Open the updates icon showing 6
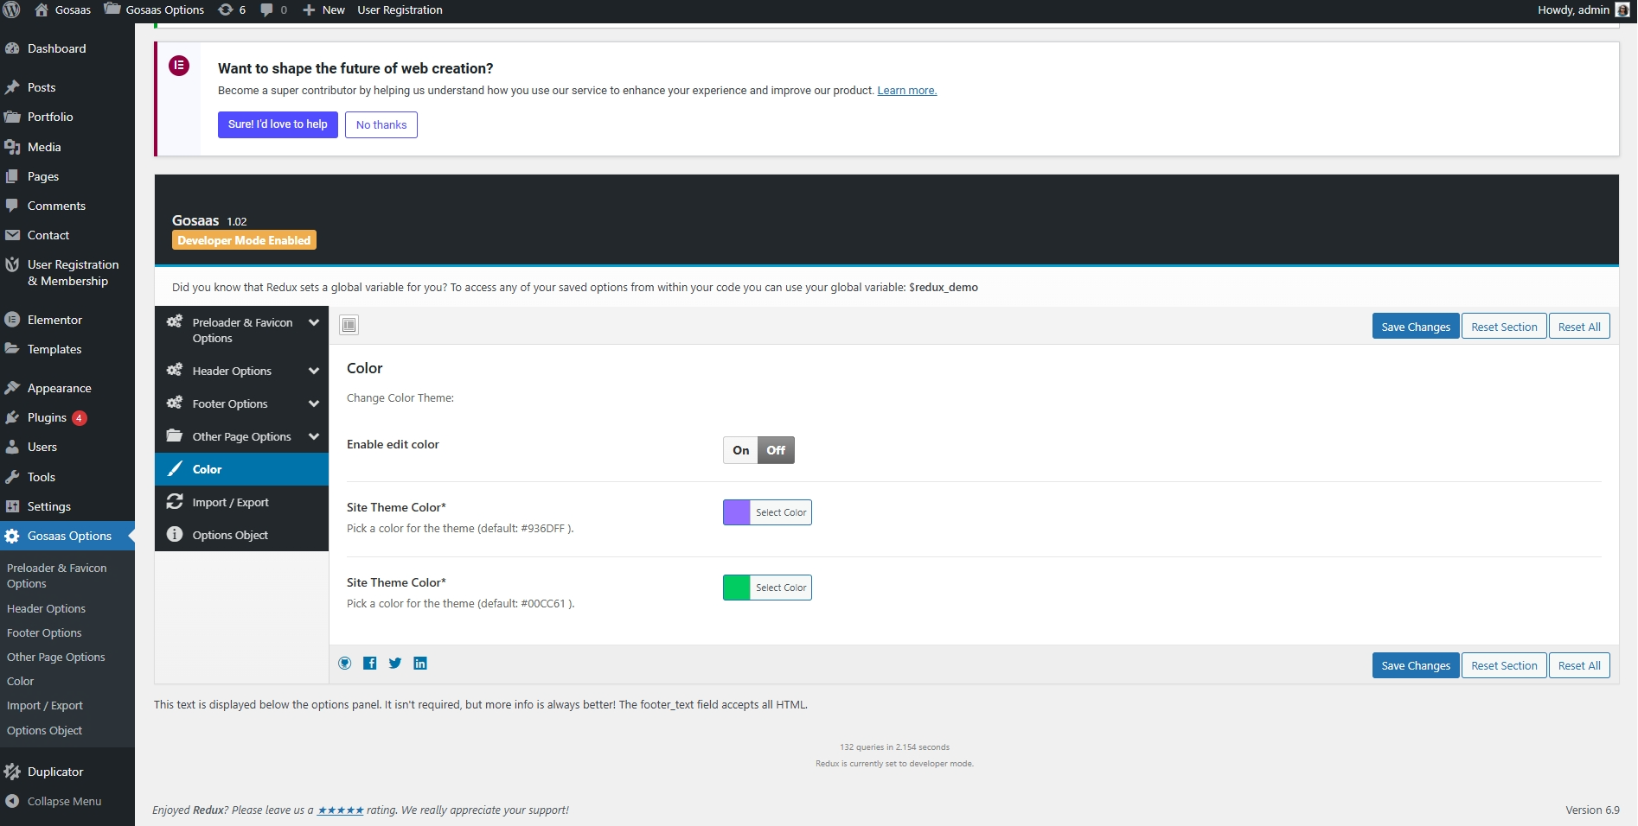 click(232, 10)
